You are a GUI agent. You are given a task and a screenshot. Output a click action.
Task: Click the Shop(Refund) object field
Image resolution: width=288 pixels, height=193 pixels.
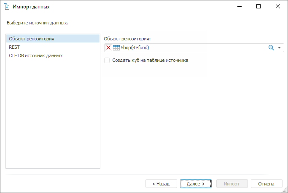pos(190,48)
